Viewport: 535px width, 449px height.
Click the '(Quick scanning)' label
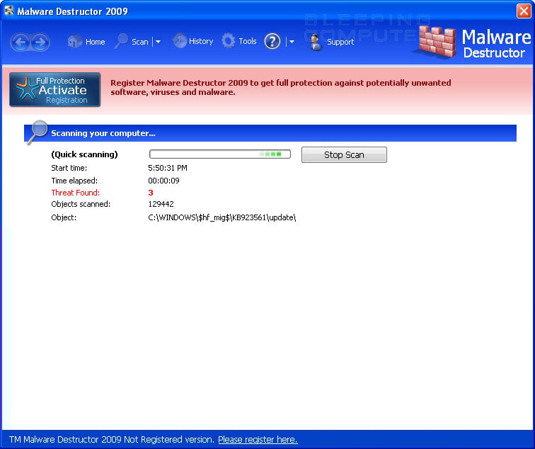coord(84,154)
